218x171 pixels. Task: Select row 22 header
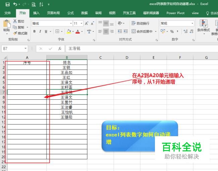pyautogui.click(x=4, y=167)
